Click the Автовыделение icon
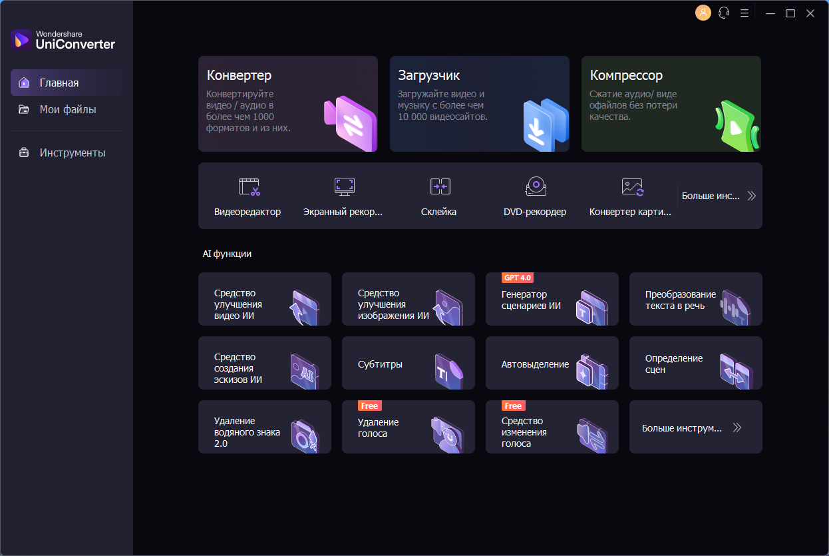Viewport: 829px width, 556px height. coord(591,372)
